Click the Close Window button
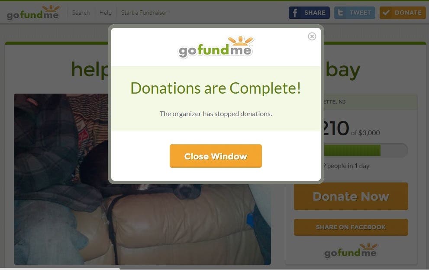Viewport: 429px width, 270px height. pos(216,156)
